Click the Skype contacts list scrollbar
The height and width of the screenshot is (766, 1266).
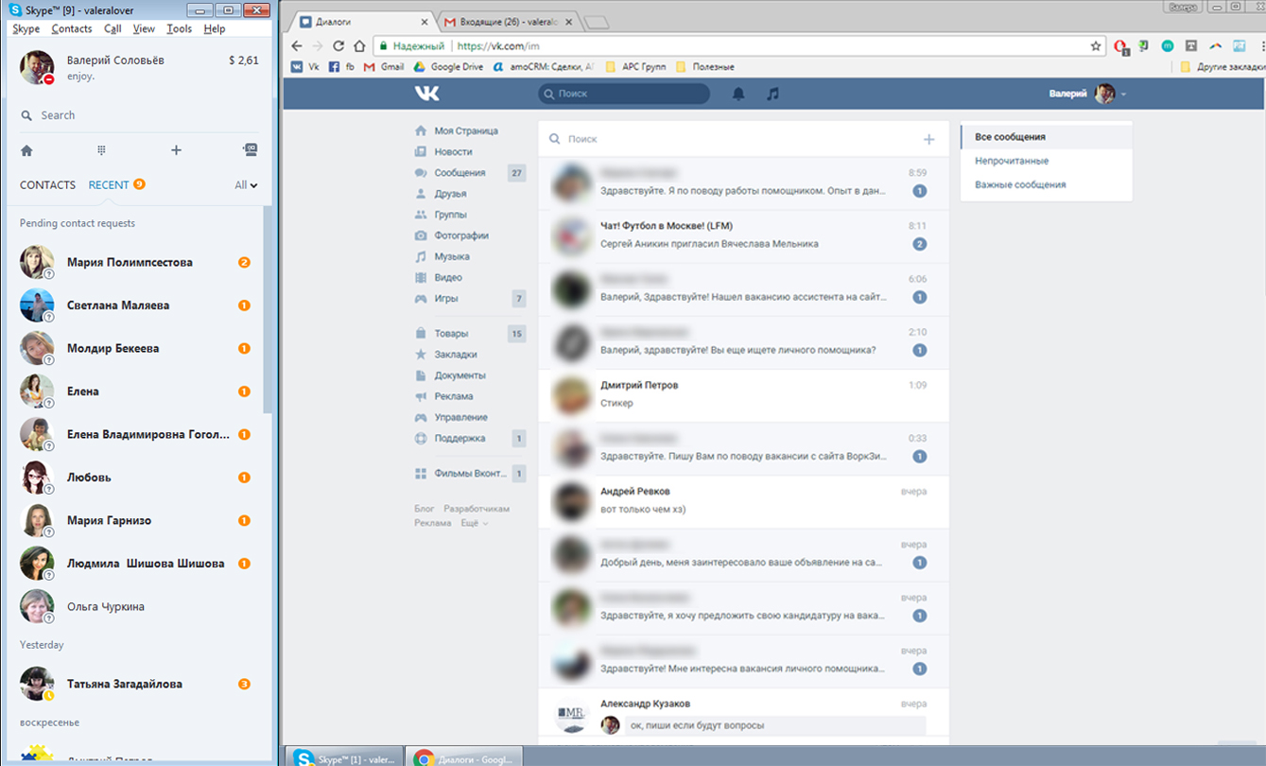pyautogui.click(x=268, y=312)
